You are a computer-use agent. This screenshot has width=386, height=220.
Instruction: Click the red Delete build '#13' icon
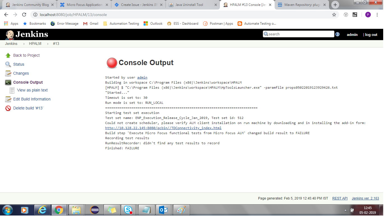pyautogui.click(x=8, y=108)
